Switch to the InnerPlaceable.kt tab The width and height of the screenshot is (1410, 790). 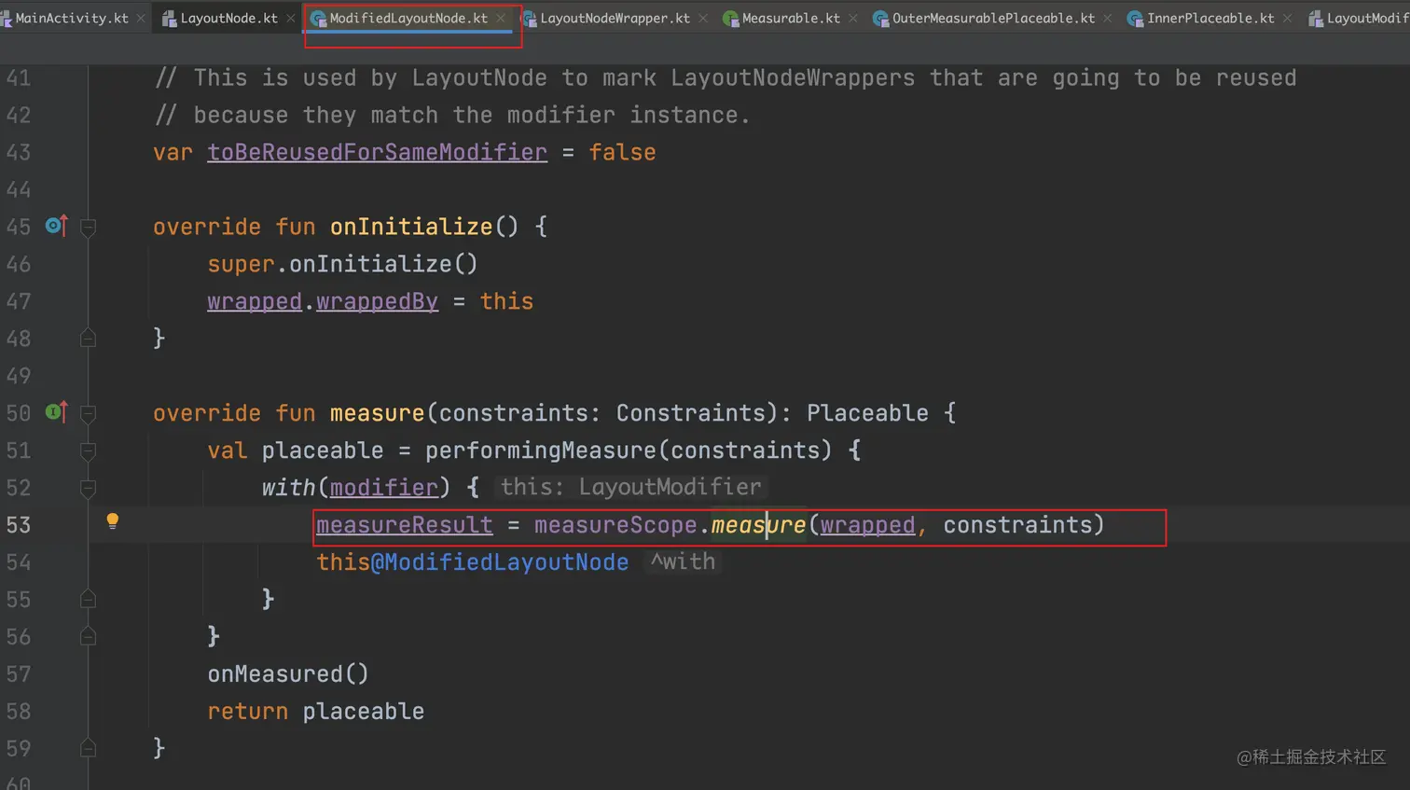1210,18
